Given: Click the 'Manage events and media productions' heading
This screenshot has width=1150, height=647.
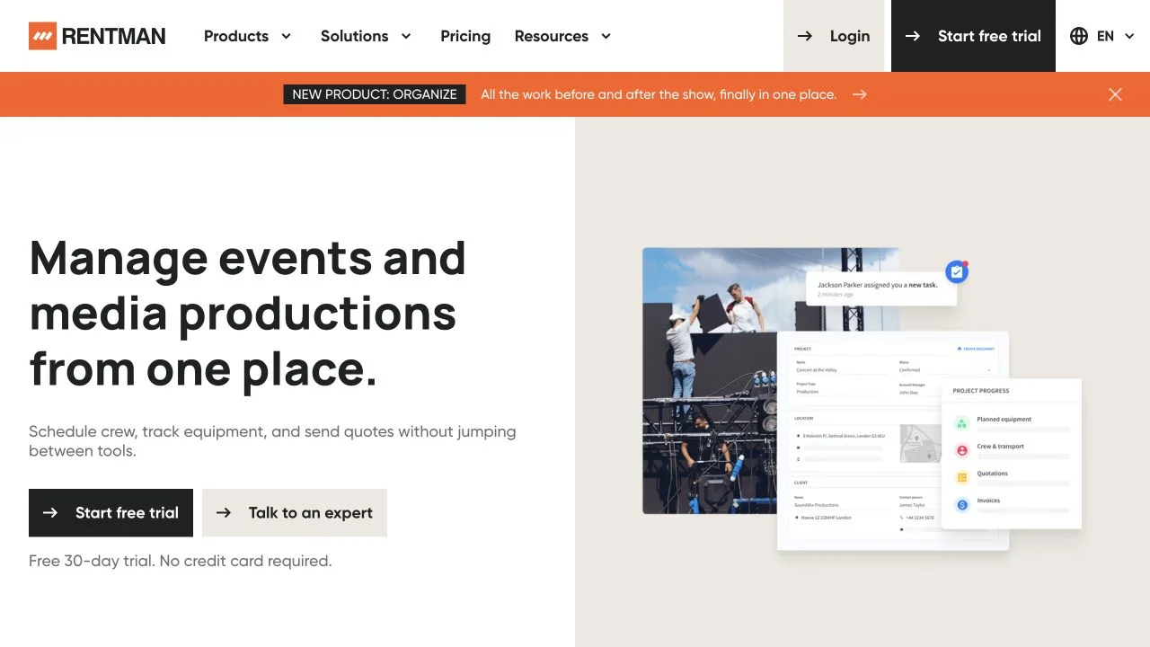Looking at the screenshot, I should tap(248, 313).
